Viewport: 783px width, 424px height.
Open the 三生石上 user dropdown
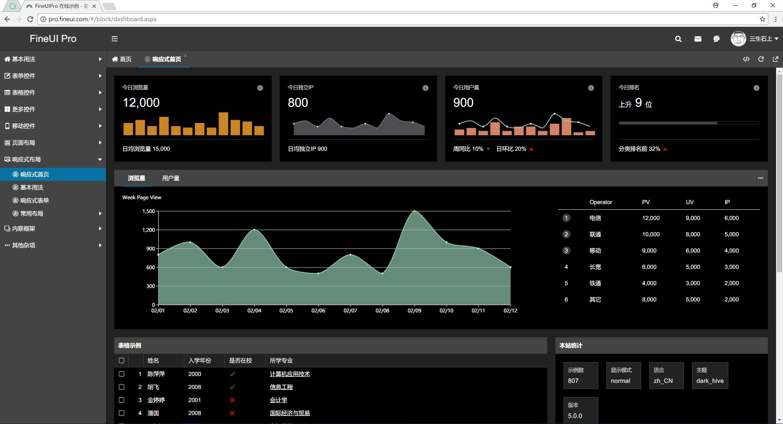pos(764,39)
